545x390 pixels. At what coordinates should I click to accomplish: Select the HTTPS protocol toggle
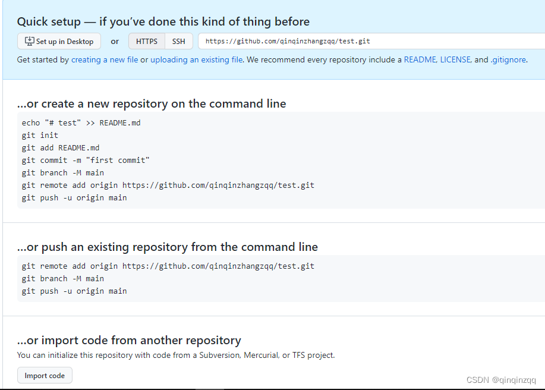(147, 42)
